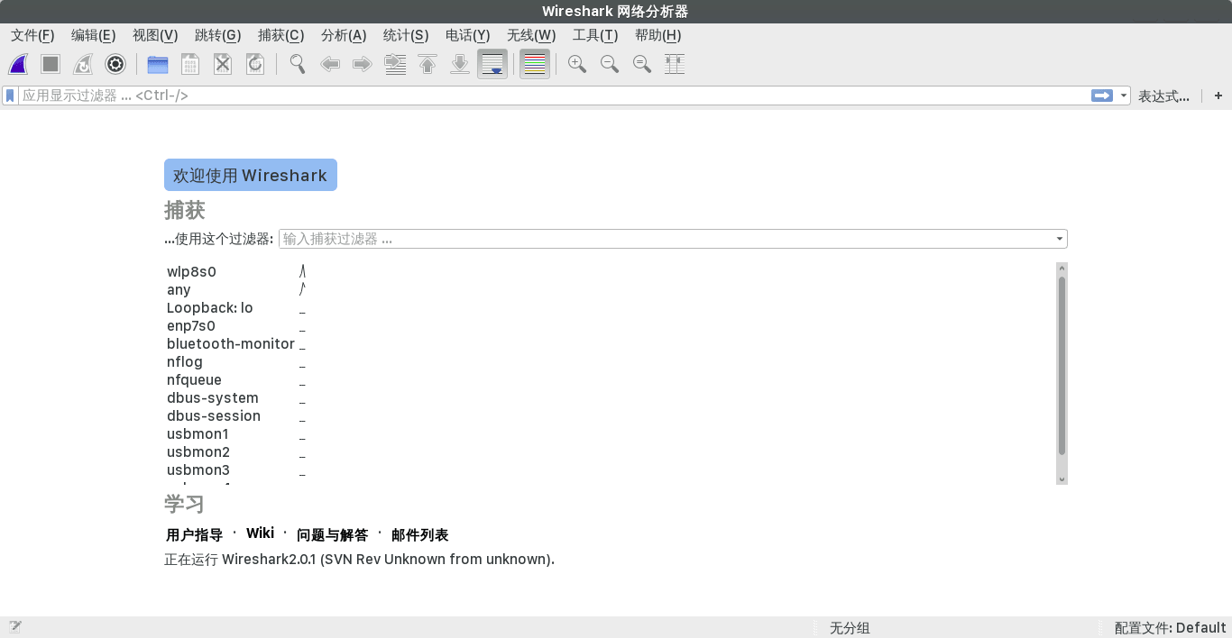This screenshot has height=638, width=1232.
Task: Open the 文件(F) menu
Action: pyautogui.click(x=32, y=35)
